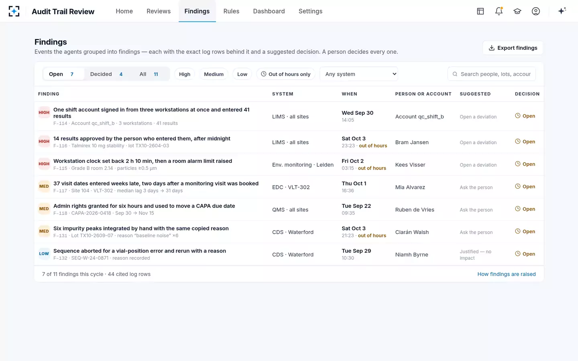Toggle the Low severity filter
This screenshot has height=361, width=578.
pos(242,74)
